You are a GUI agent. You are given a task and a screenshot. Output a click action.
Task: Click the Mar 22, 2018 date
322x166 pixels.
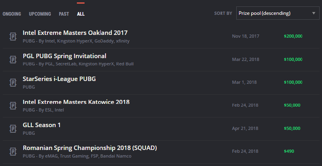(x=246, y=59)
